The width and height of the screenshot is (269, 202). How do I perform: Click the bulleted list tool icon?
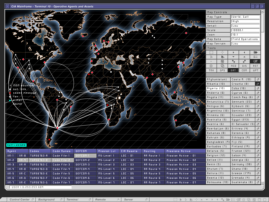255,57
